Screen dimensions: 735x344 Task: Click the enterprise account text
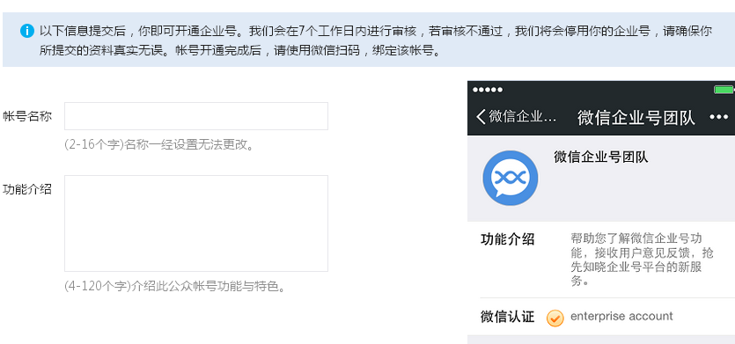pyautogui.click(x=621, y=317)
